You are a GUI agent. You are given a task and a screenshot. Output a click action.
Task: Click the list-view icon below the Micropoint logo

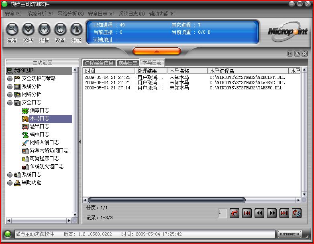290,54
